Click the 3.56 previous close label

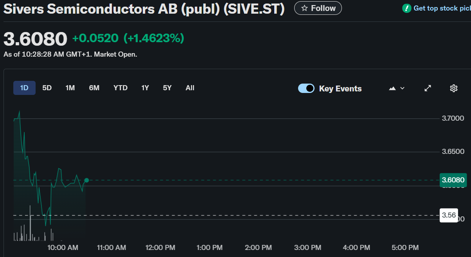pyautogui.click(x=449, y=215)
